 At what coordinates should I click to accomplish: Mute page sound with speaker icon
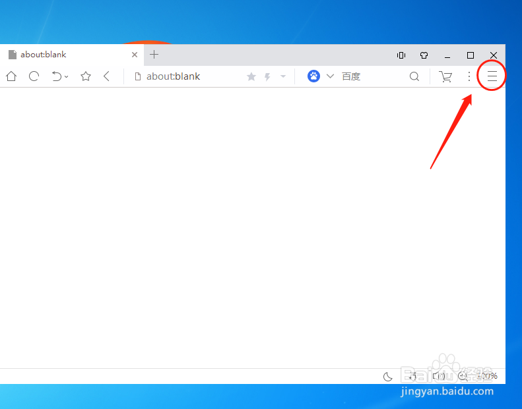click(438, 376)
